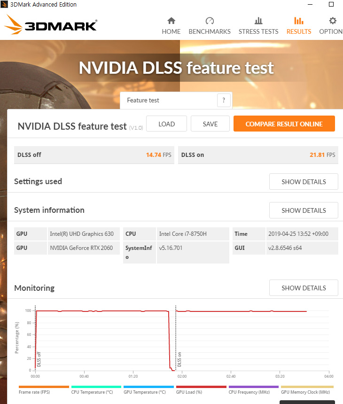
Task: Select the GUI version v2.8.6546 s64
Action: pos(302,248)
